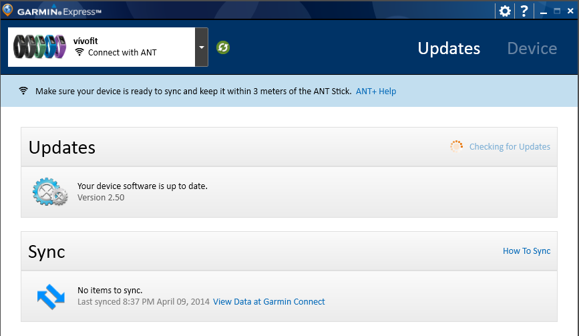
Task: Click the Wi-Fi icon beside Connect with ANT
Action: [x=79, y=52]
